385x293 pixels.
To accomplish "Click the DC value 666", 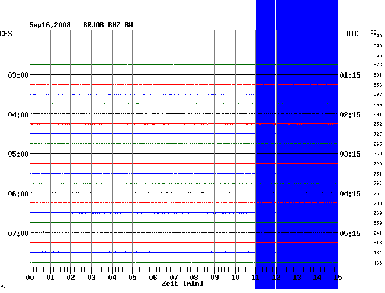I will click(378, 104).
